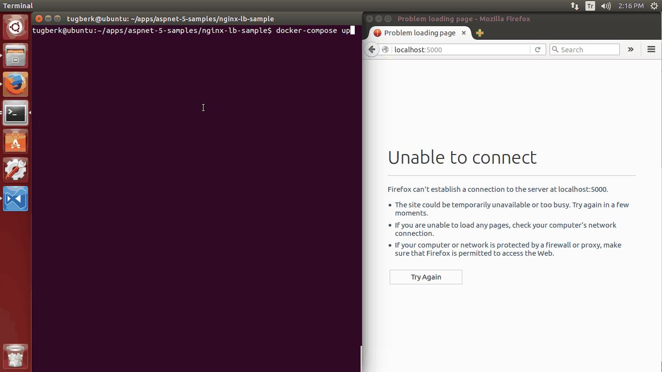
Task: Click the green add-on notification icon
Action: pyautogui.click(x=479, y=33)
